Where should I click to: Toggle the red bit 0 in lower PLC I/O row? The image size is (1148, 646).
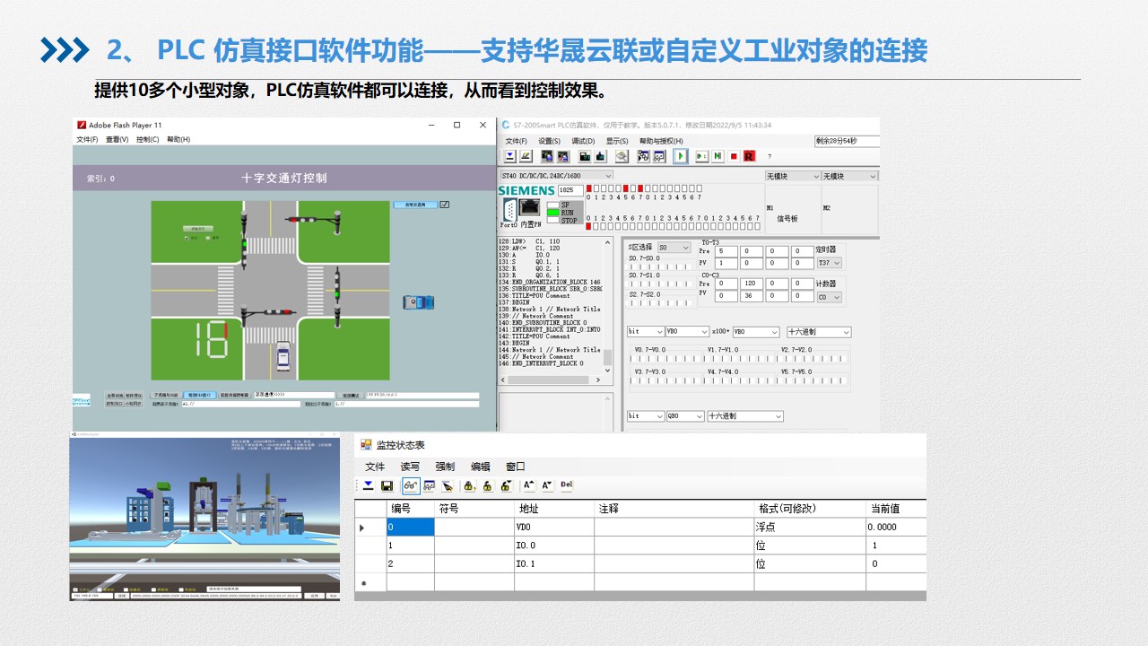pyautogui.click(x=588, y=226)
